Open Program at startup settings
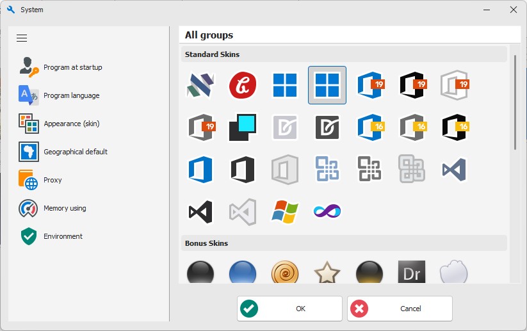 60,67
